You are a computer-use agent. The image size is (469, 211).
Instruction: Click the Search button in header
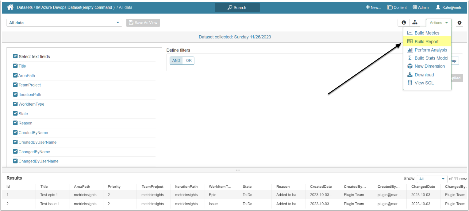point(237,7)
